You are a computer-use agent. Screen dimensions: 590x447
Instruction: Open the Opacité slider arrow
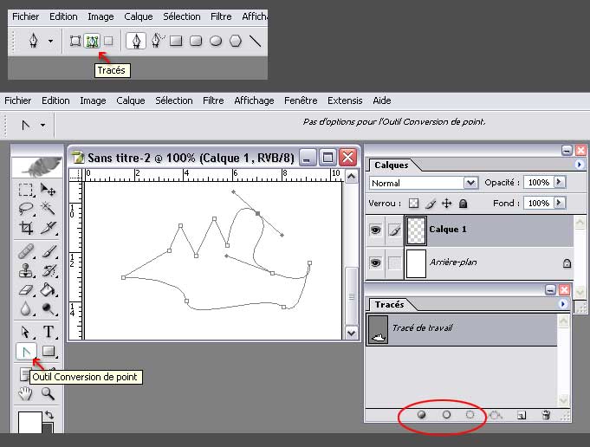pyautogui.click(x=559, y=182)
